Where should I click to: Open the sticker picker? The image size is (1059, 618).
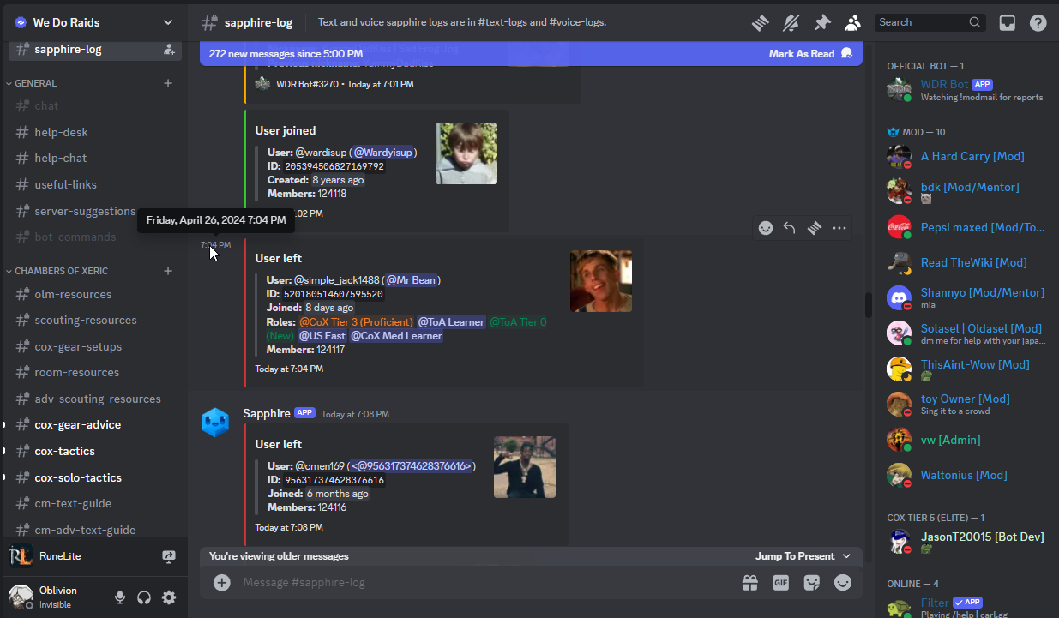pos(812,583)
